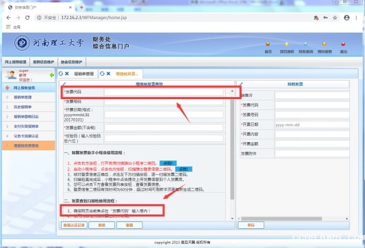Click the 首页 home orb icon
Screen dimensions: 365x248
coord(268,44)
